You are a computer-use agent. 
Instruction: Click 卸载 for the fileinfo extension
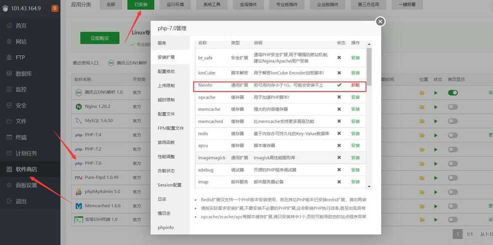355,85
